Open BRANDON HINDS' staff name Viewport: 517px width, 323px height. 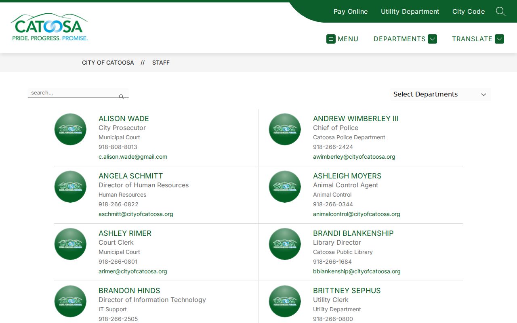click(x=129, y=291)
